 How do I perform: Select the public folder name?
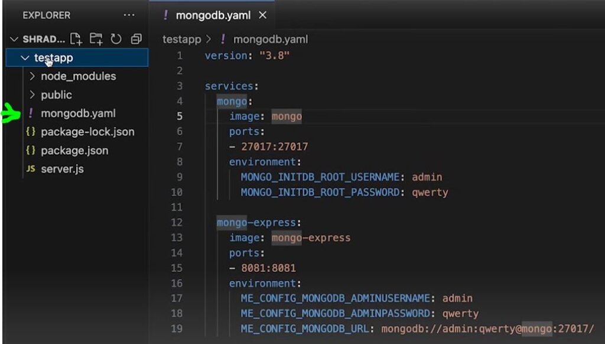pyautogui.click(x=56, y=95)
